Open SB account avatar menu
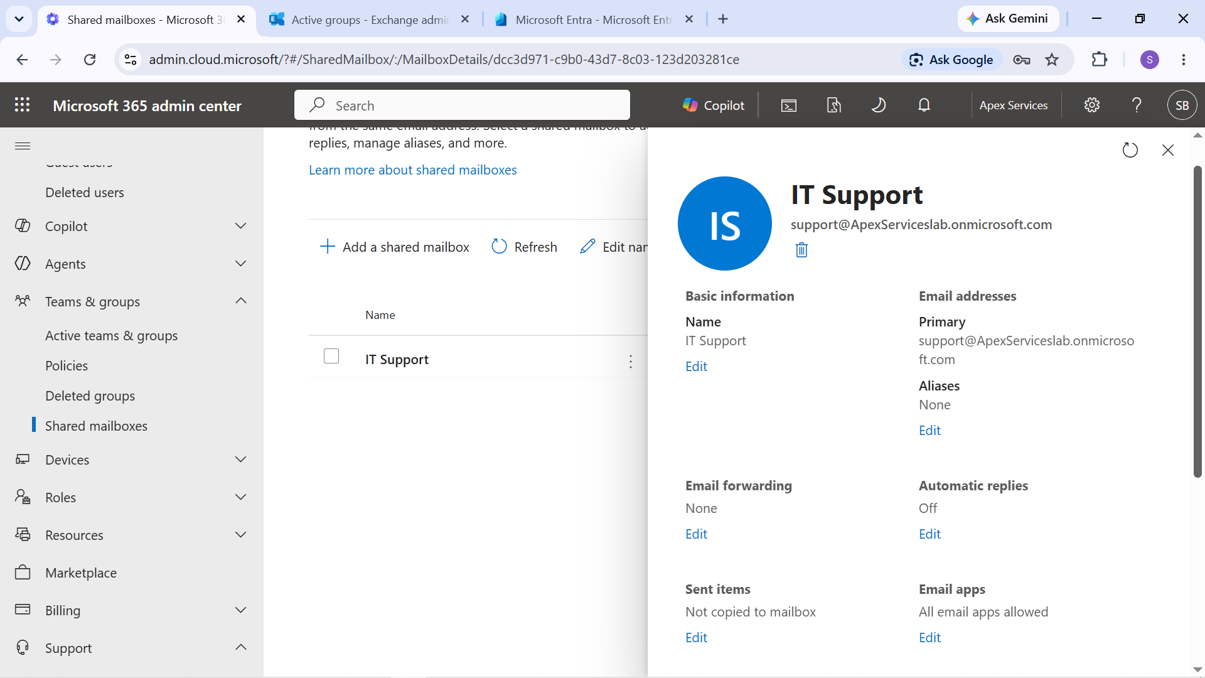Image resolution: width=1205 pixels, height=678 pixels. coord(1182,105)
